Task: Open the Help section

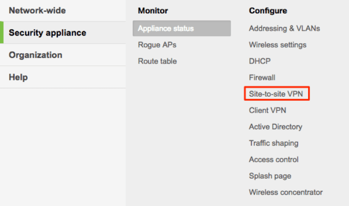Action: [x=18, y=77]
